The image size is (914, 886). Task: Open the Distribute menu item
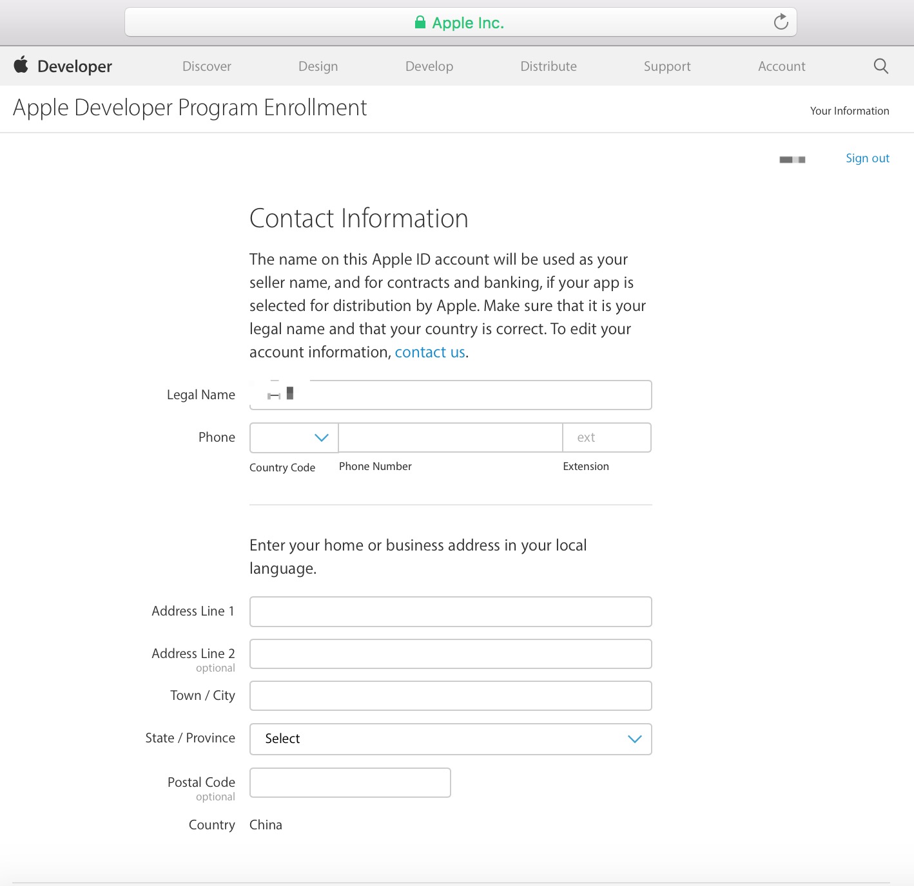coord(549,66)
